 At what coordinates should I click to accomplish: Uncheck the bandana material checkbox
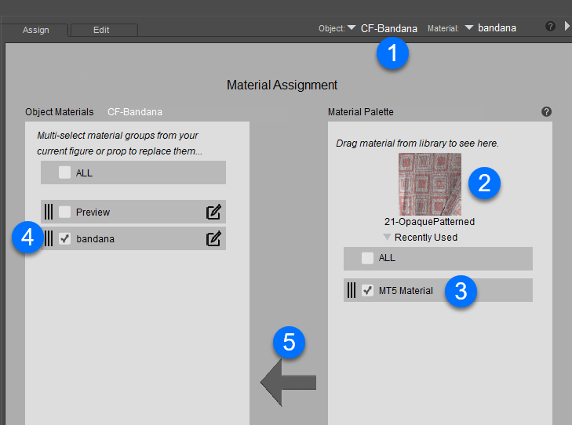pos(64,238)
